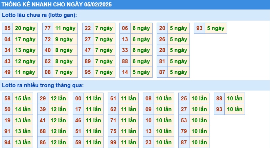270x148 pixels.
Task: Click the '14 lần' cell
Action: pos(23,109)
